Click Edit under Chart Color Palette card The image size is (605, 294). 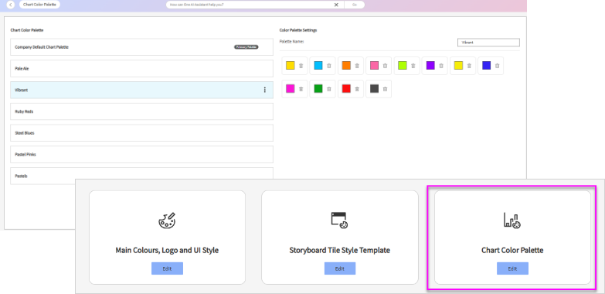coord(512,268)
